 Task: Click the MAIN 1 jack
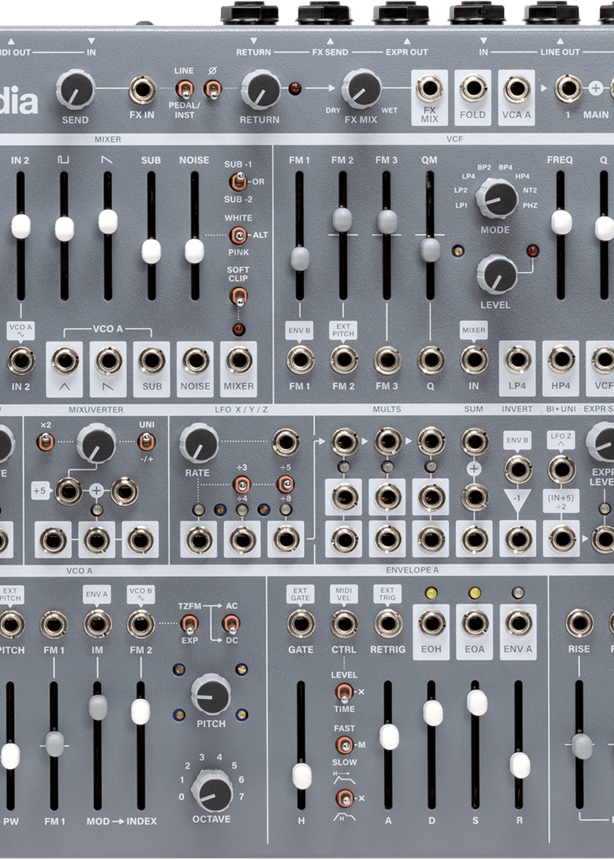point(568,88)
